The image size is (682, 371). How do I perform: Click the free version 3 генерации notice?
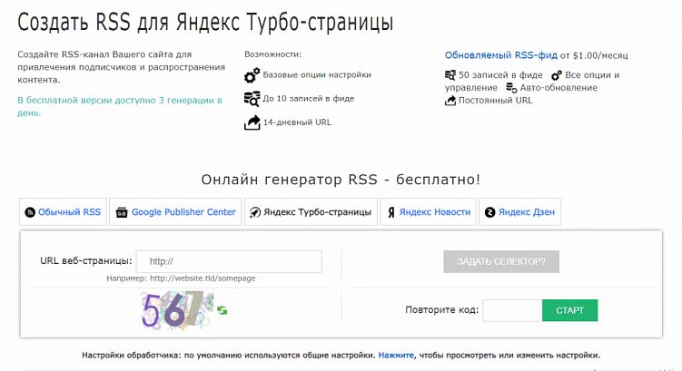click(x=120, y=106)
